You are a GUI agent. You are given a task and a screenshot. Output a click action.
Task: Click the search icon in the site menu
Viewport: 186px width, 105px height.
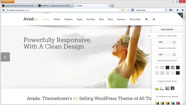coord(154,19)
